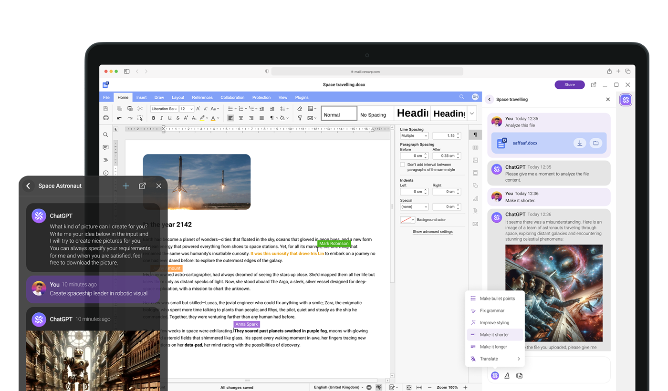This screenshot has height=391, width=668.
Task: Click the Increment font size icon
Action: tap(198, 109)
